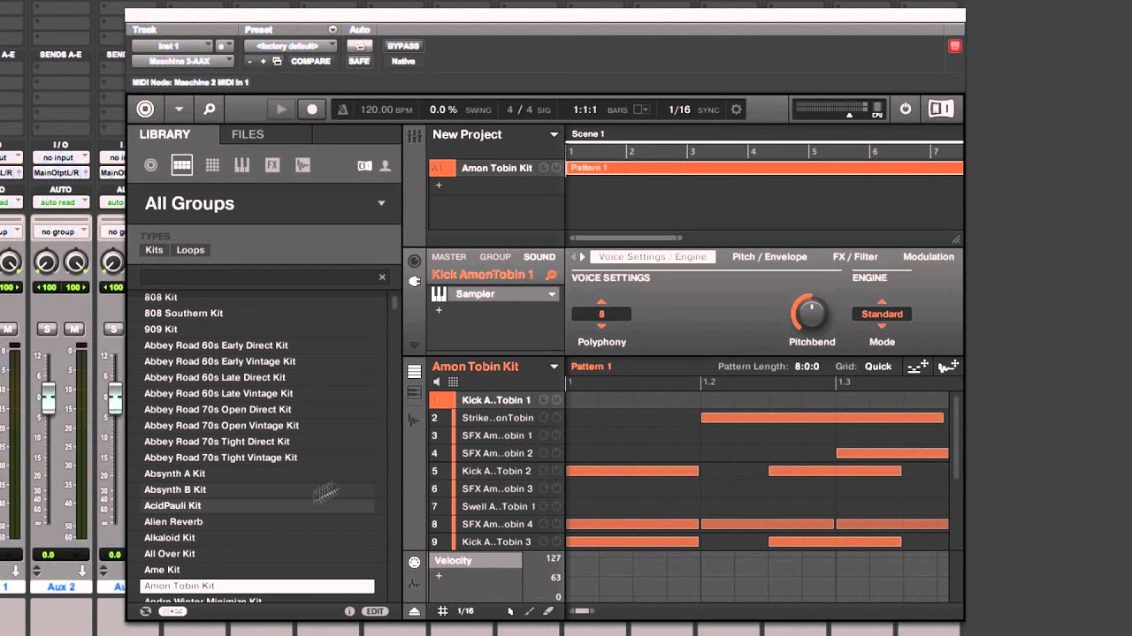Switch to factory content icon in the Library
Image resolution: width=1132 pixels, height=636 pixels.
click(x=364, y=165)
